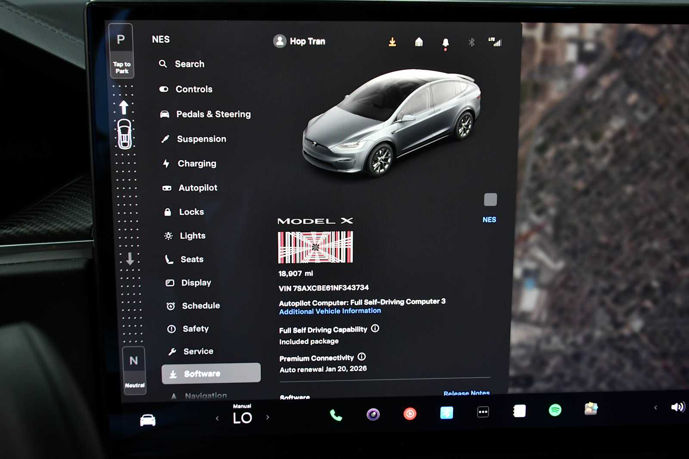
Task: Select the highlighted Software menu item
Action: (x=211, y=373)
